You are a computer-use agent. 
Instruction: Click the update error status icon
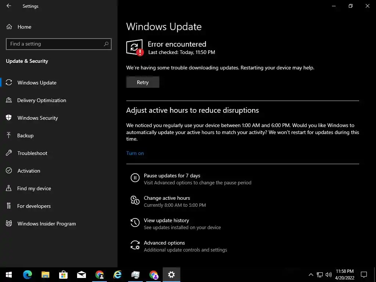[135, 47]
